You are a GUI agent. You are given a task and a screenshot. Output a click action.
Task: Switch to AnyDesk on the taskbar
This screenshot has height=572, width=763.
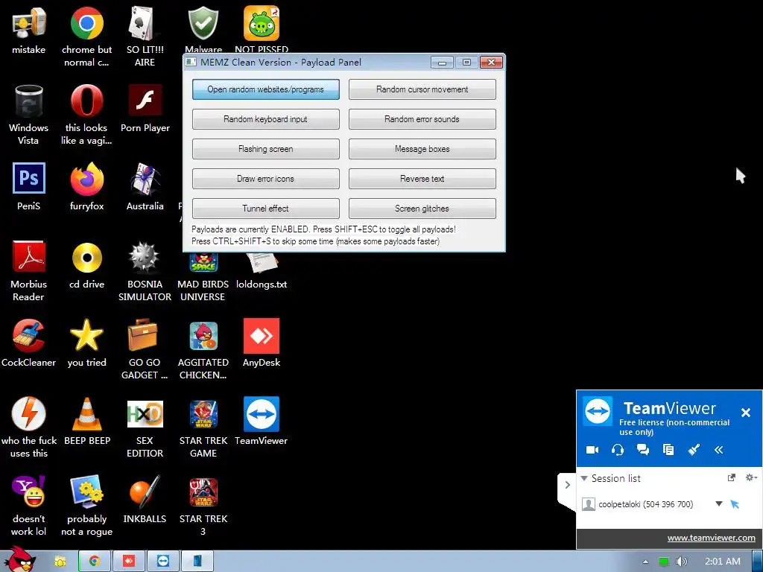point(129,562)
